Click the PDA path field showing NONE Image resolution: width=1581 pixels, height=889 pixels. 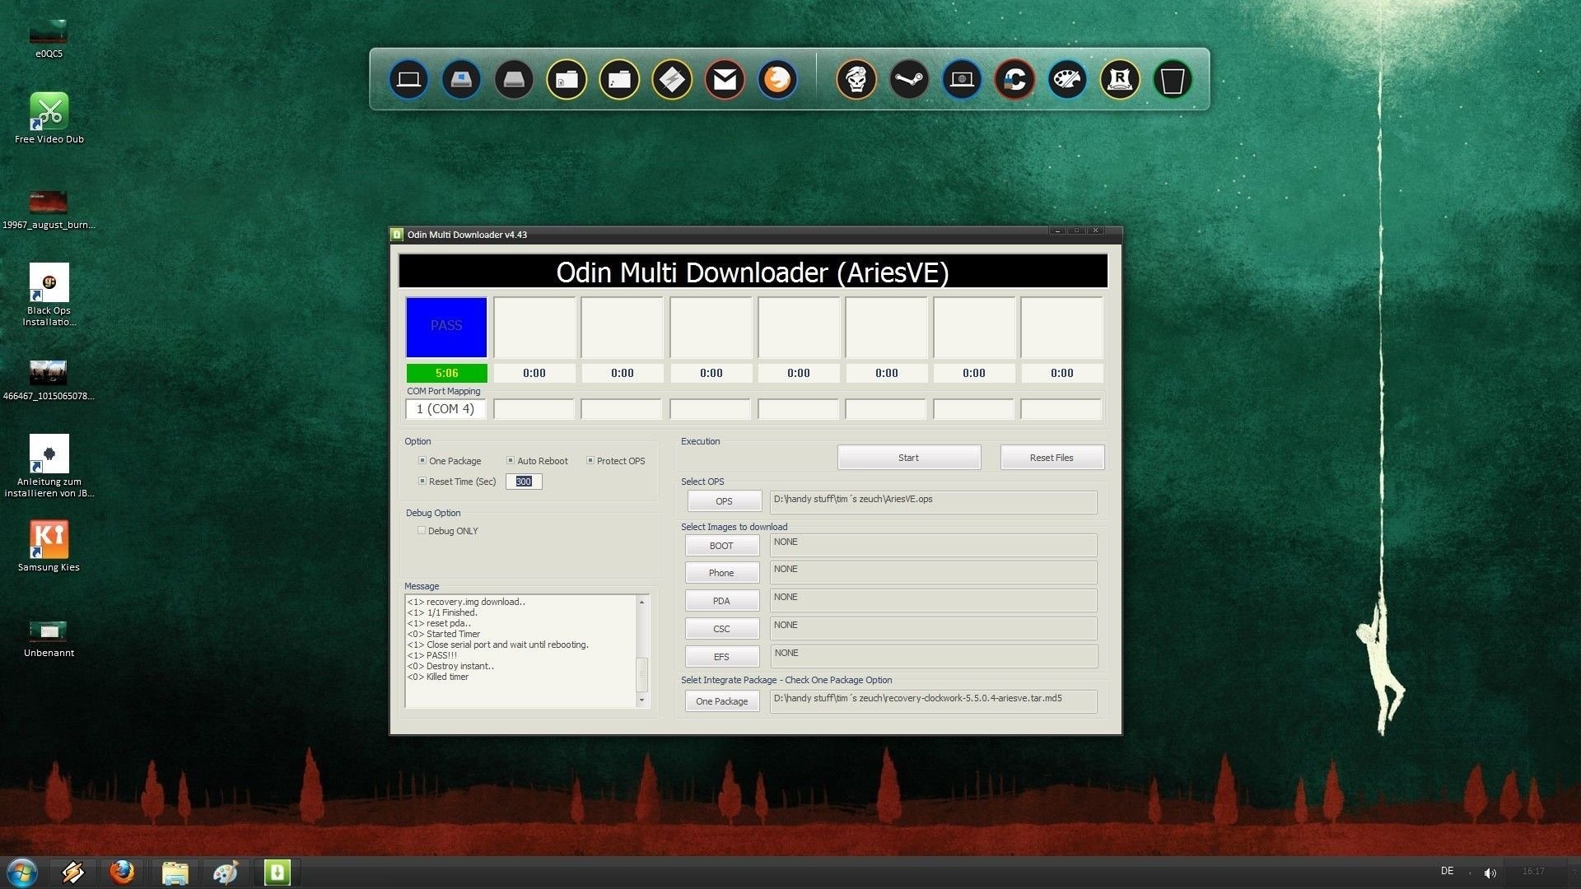point(933,600)
